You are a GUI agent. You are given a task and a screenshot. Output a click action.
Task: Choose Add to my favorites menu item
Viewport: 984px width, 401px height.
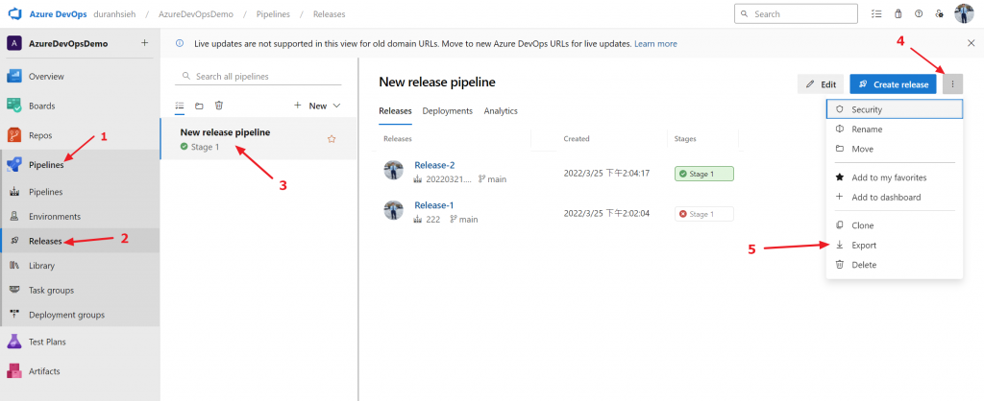(895, 177)
